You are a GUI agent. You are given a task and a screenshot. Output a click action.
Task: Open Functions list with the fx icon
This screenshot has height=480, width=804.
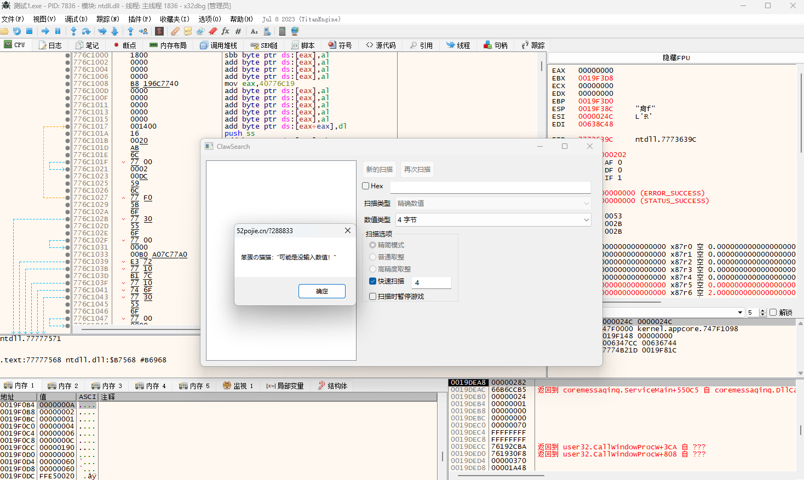click(x=225, y=31)
